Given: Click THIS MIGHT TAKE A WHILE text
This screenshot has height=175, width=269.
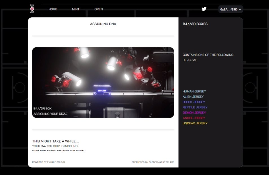Looking at the screenshot, I should coord(56,141).
